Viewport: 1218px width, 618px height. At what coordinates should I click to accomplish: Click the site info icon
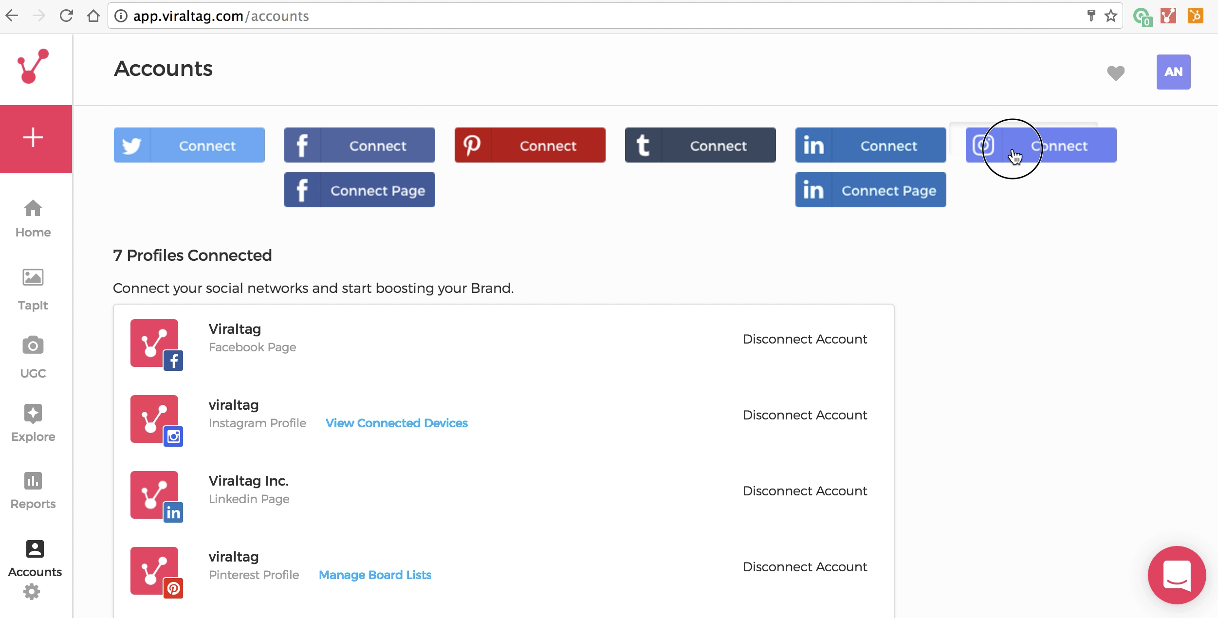point(121,16)
